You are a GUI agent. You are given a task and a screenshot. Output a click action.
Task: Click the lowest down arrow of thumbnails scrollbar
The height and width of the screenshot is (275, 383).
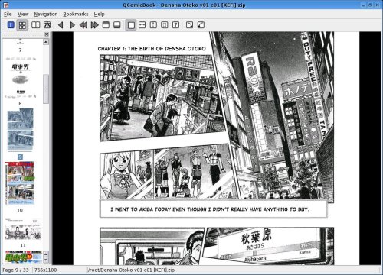click(46, 260)
